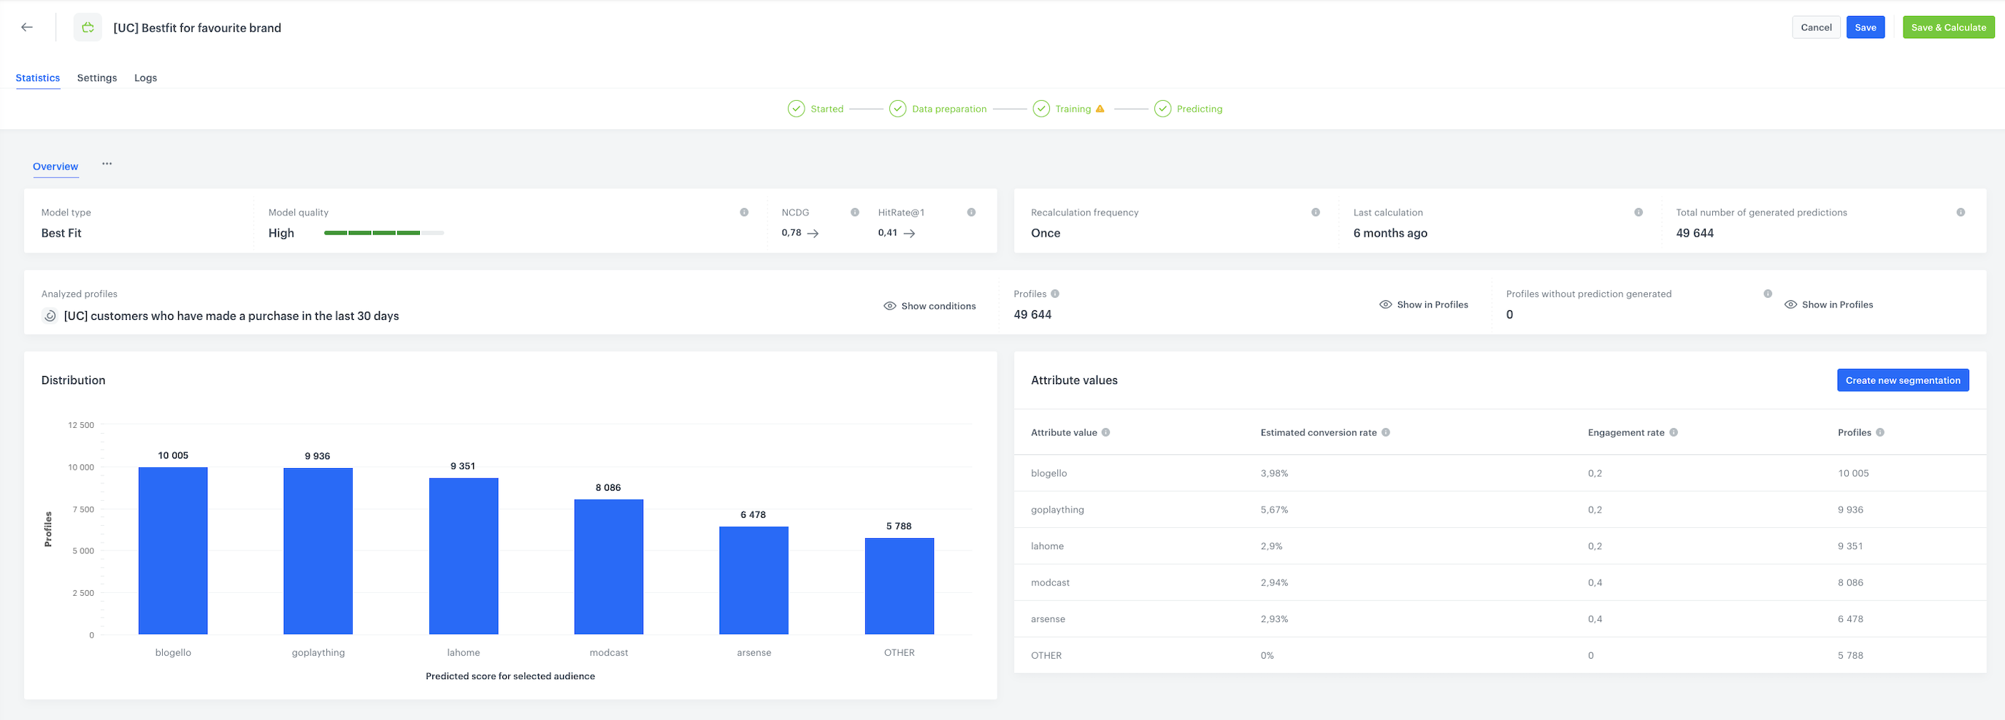The width and height of the screenshot is (2005, 720).
Task: Click Show conditions for analyzed profiles
Action: coord(929,306)
